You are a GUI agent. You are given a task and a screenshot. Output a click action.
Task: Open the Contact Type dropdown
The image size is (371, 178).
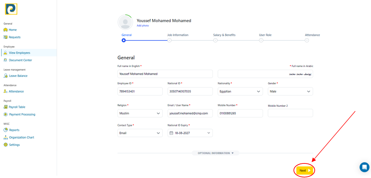click(140, 133)
